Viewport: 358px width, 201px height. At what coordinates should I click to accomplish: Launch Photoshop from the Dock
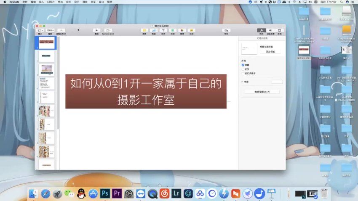click(105, 193)
